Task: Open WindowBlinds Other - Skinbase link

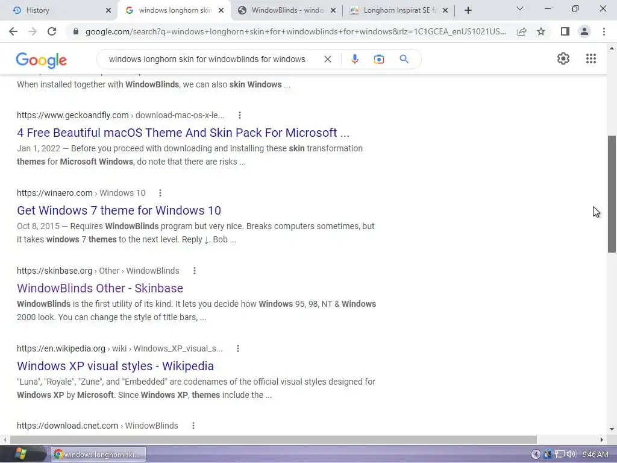Action: click(x=100, y=288)
